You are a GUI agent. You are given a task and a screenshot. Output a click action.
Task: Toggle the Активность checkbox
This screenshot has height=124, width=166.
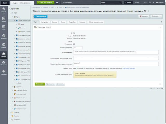pos(74,44)
